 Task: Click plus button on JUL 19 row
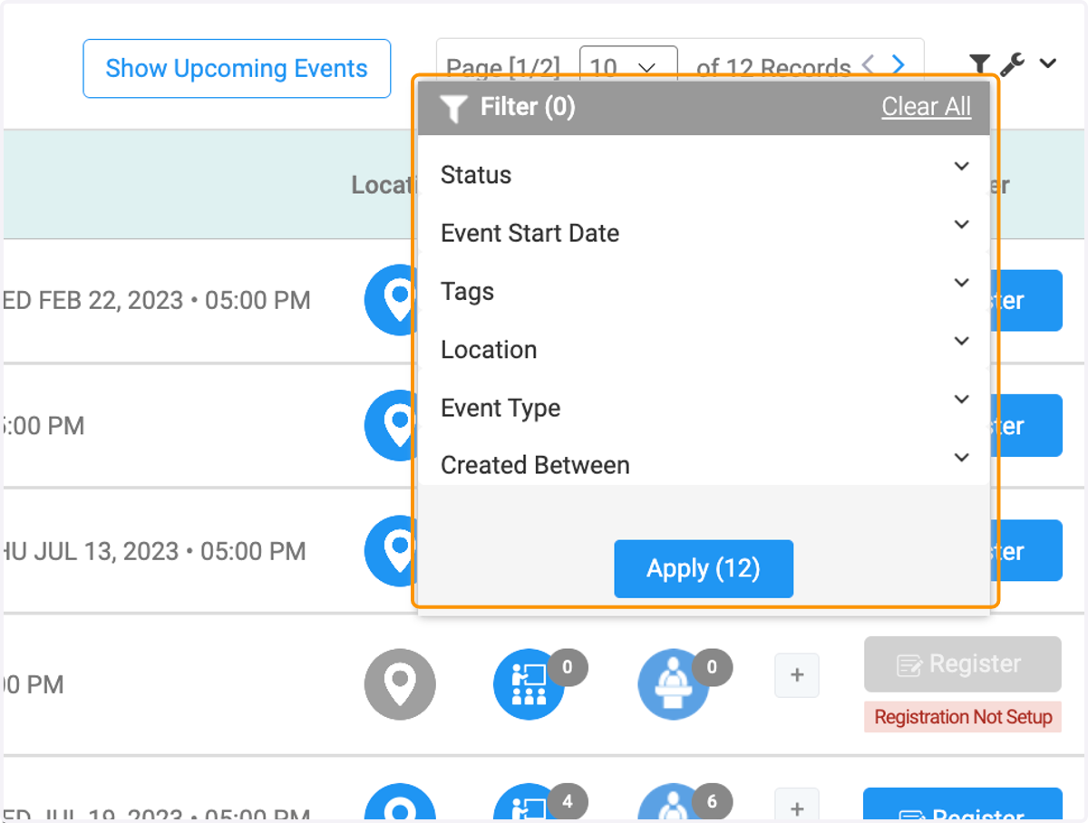coord(797,806)
